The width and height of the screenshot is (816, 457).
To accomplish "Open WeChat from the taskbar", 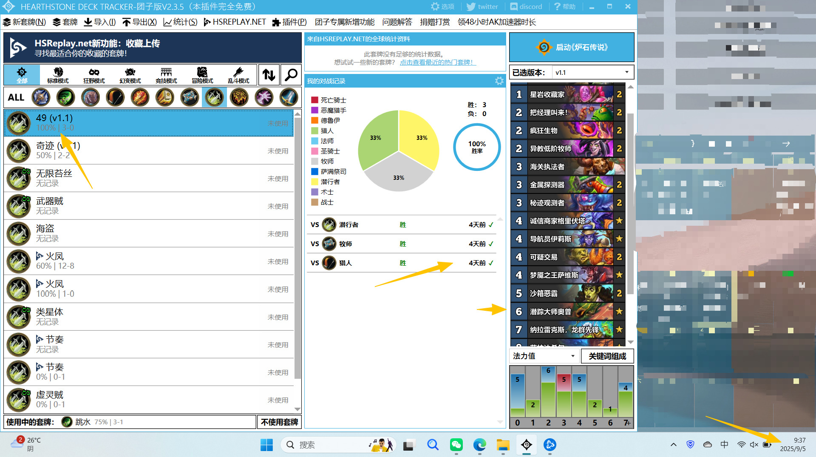I will click(456, 445).
